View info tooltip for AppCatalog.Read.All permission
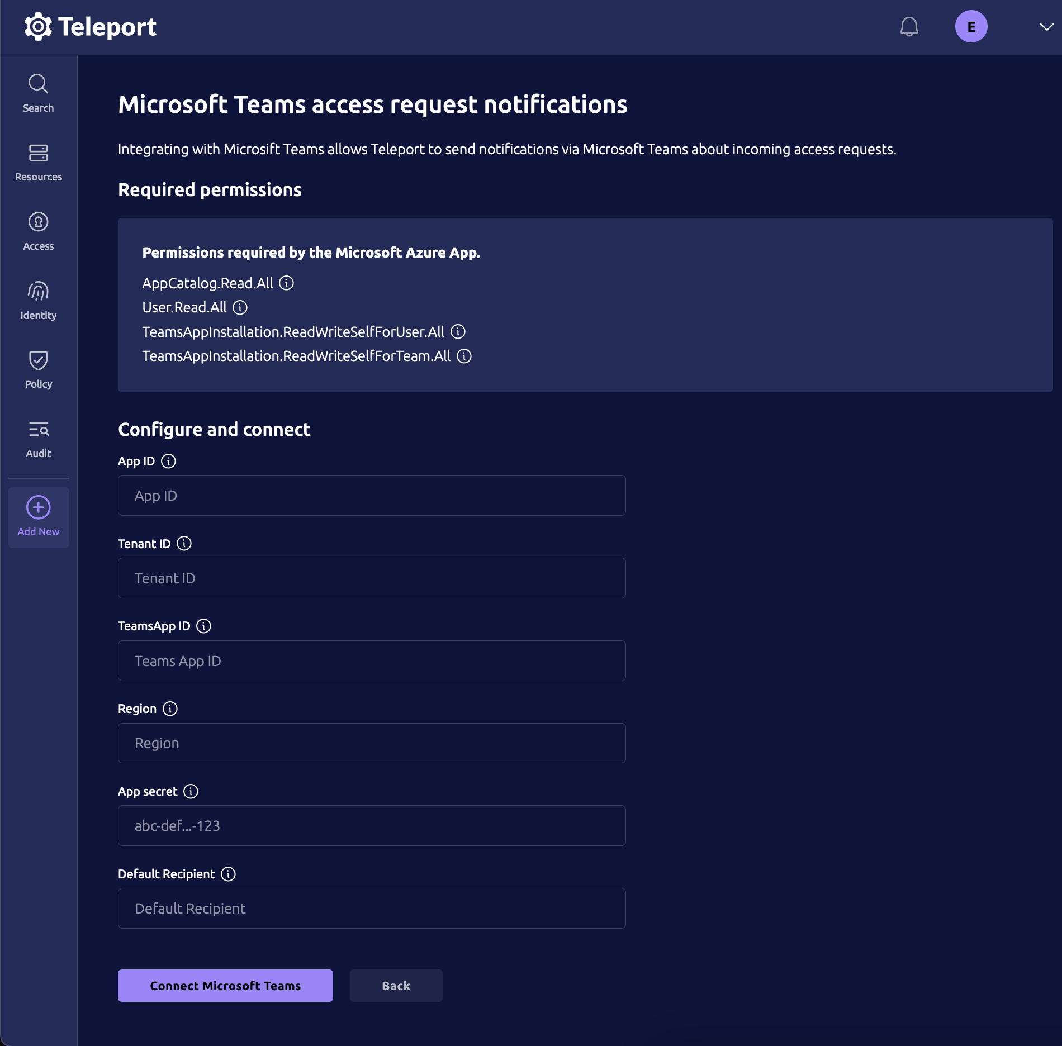The image size is (1062, 1046). point(287,283)
